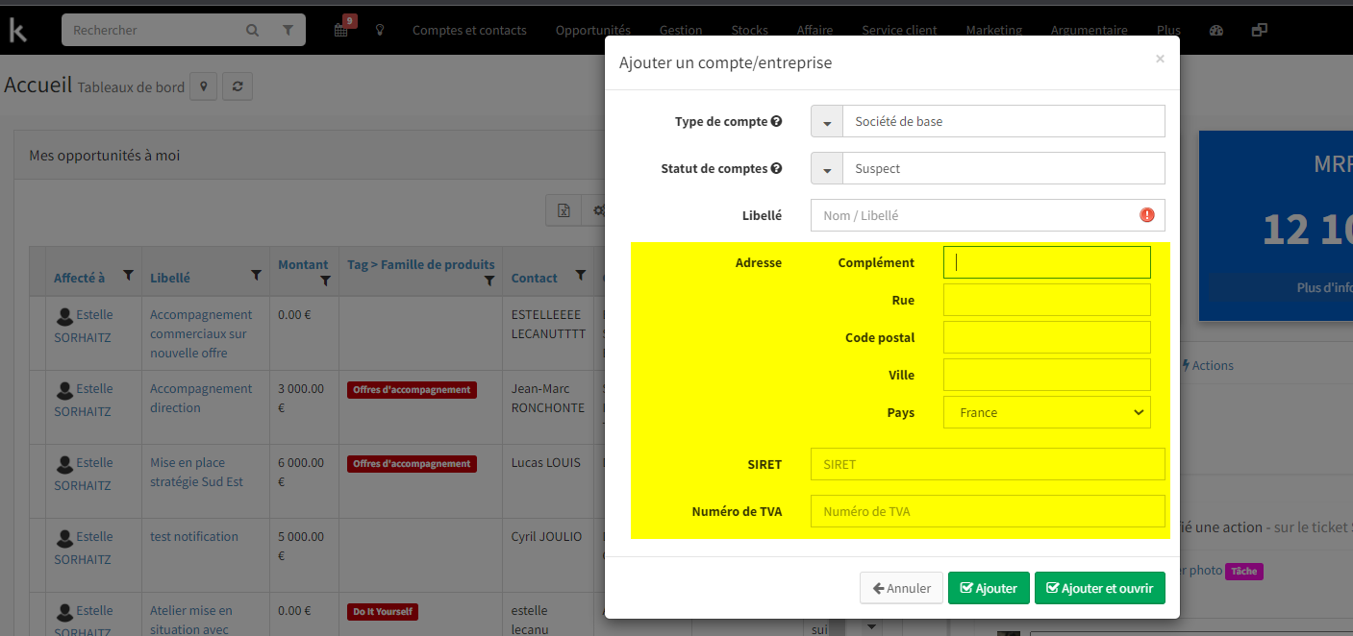The image size is (1353, 636).
Task: Select the Suspect status field
Action: pos(1004,169)
